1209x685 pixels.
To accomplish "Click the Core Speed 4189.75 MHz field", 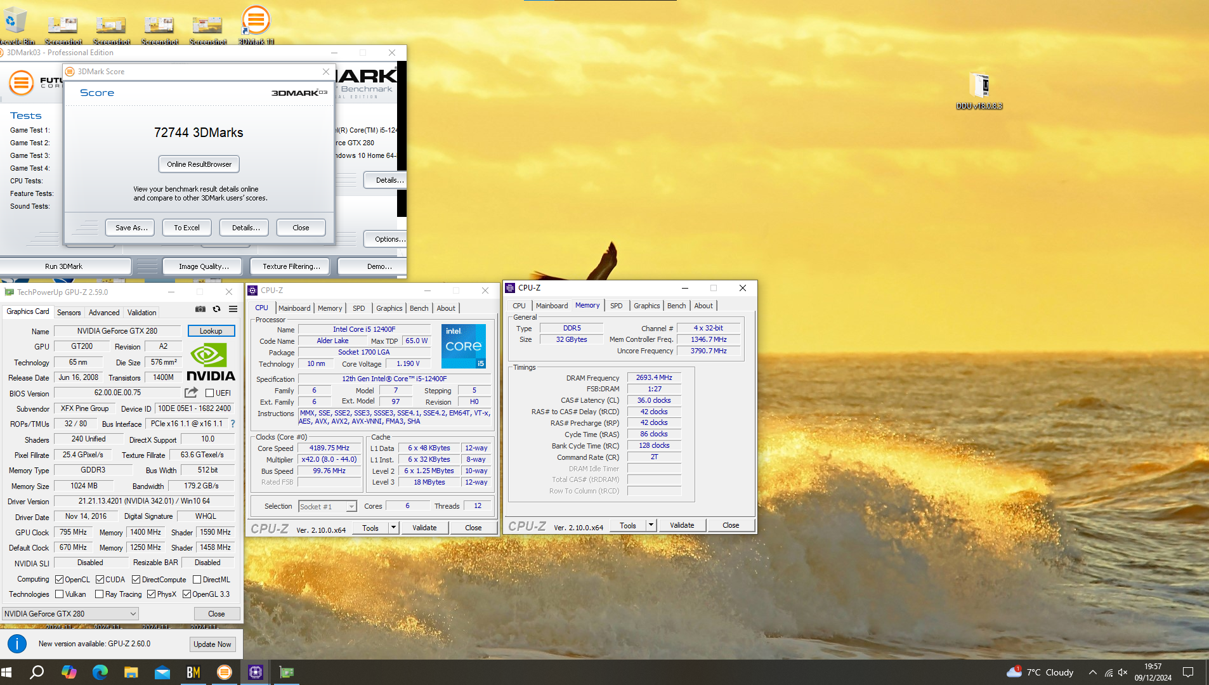I will pos(329,448).
